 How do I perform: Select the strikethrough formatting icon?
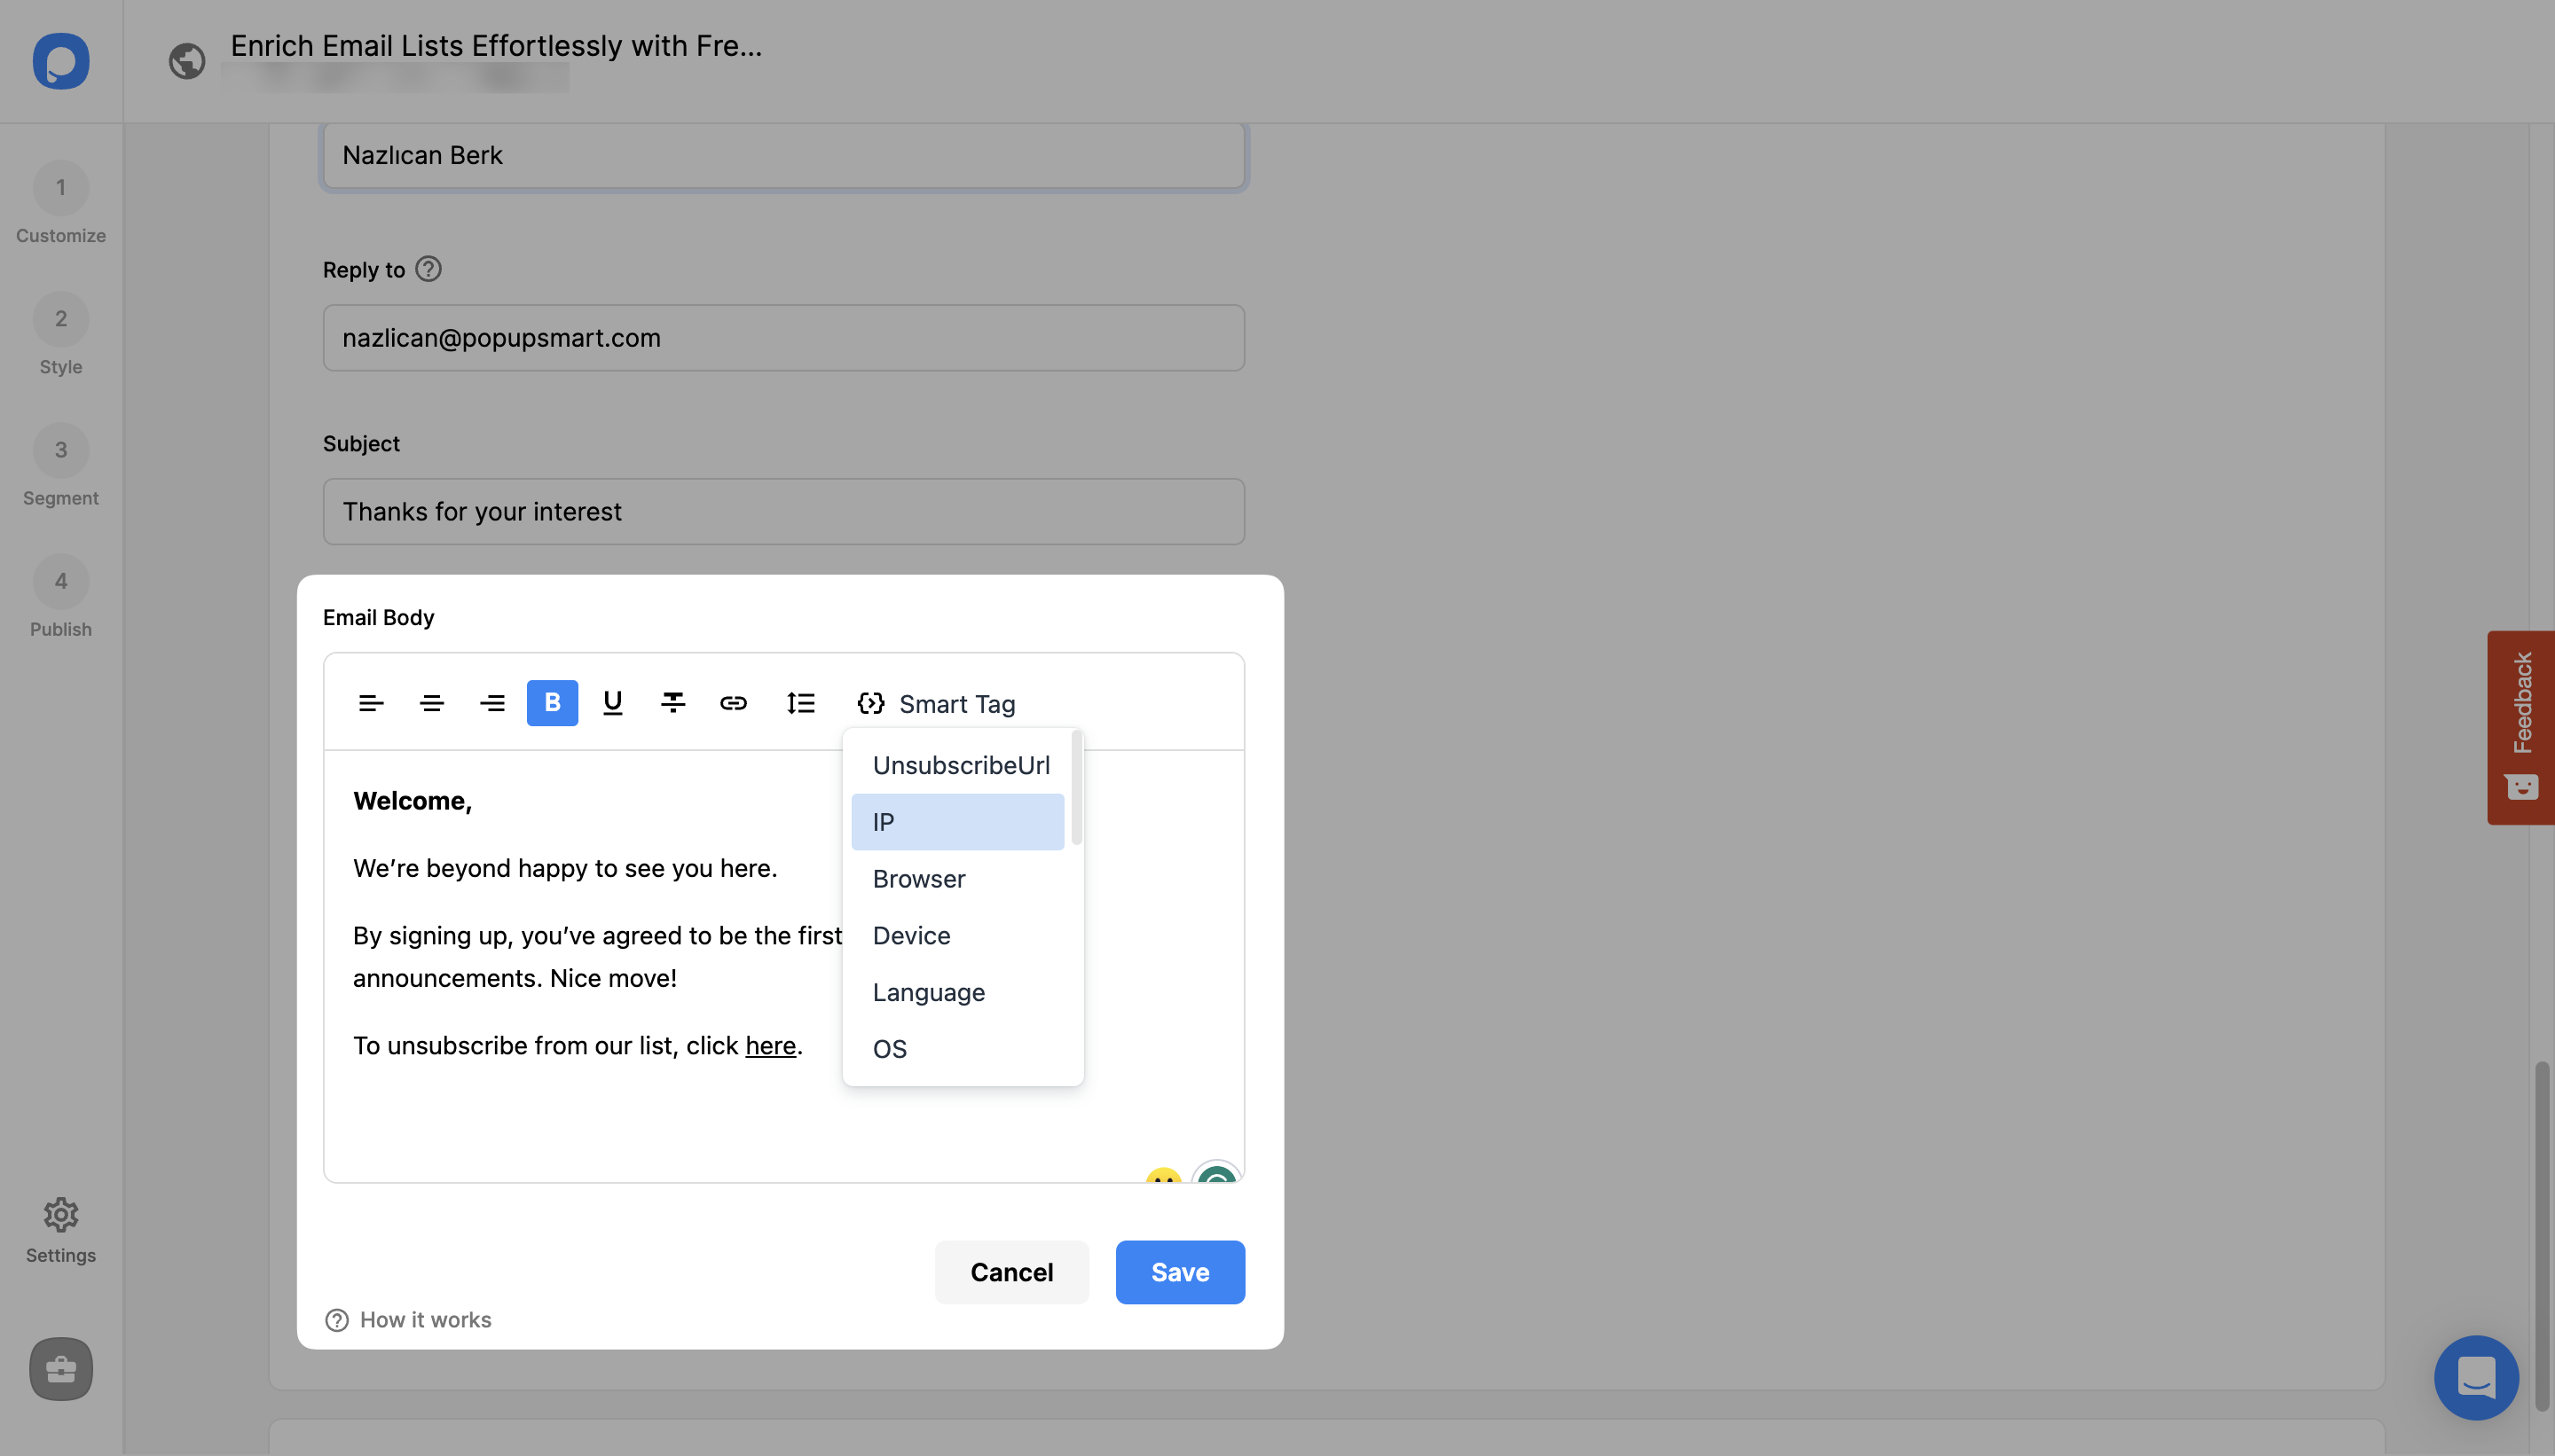(x=672, y=703)
